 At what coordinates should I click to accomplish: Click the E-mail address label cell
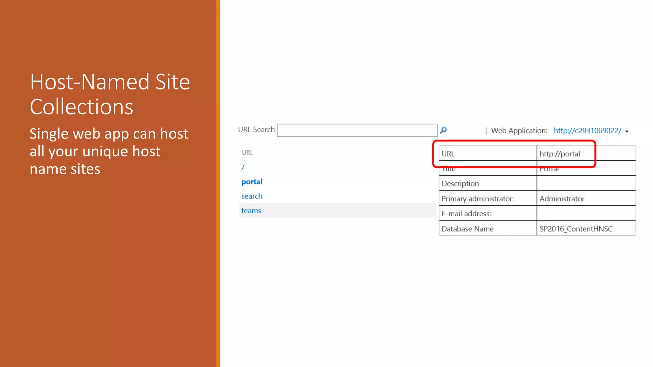pos(488,213)
